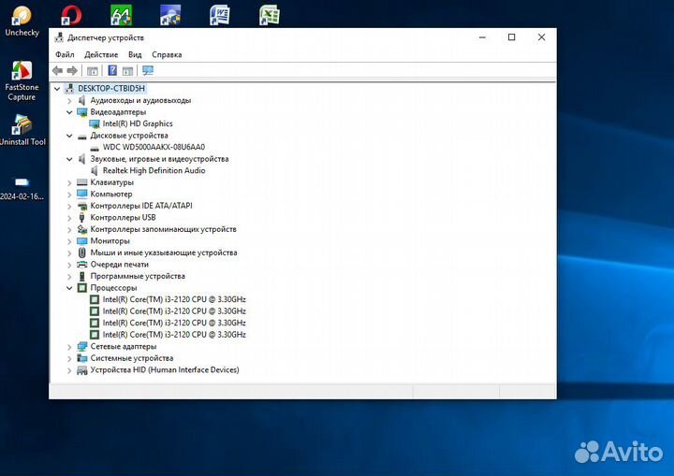Collapse the Видеоадаптеры category
Viewport: 674px width, 476px height.
coord(69,112)
